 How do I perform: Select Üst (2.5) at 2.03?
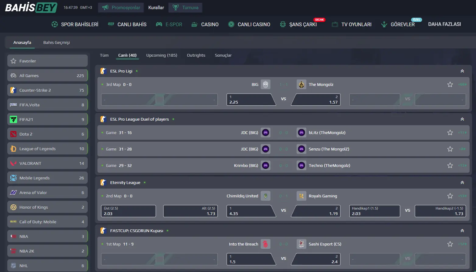129,211
